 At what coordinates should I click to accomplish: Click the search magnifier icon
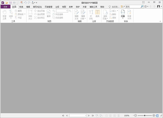[142, 7]
